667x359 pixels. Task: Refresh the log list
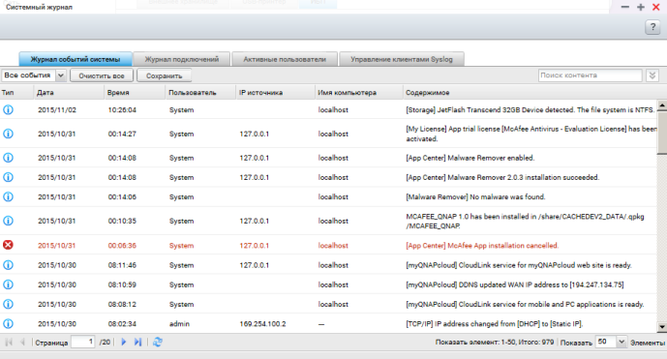tap(158, 342)
